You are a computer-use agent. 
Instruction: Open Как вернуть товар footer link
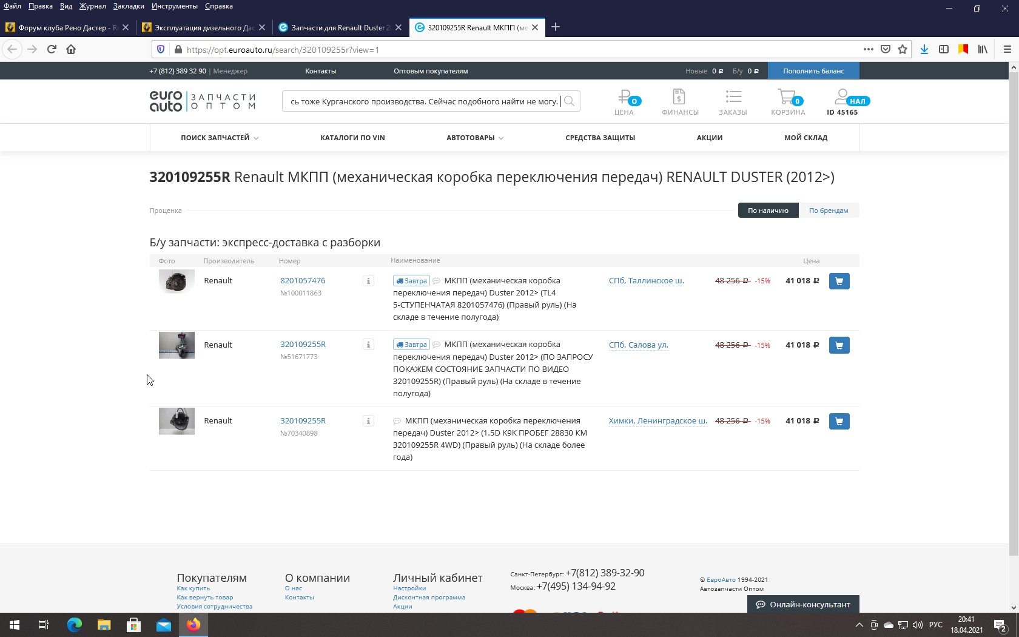point(205,598)
